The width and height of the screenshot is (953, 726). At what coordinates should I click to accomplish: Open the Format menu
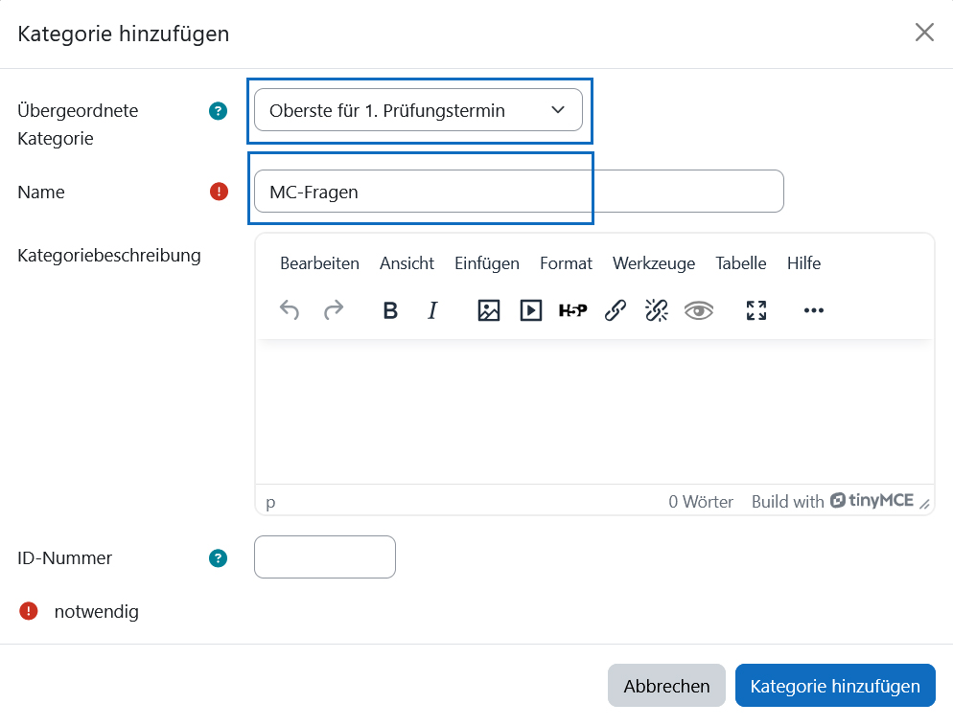point(566,263)
